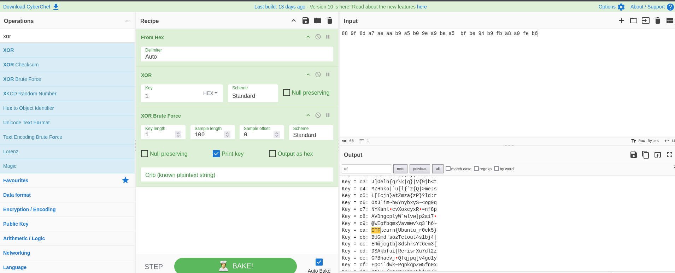Add a new input tab with the plus icon
This screenshot has height=273, width=675.
622,21
